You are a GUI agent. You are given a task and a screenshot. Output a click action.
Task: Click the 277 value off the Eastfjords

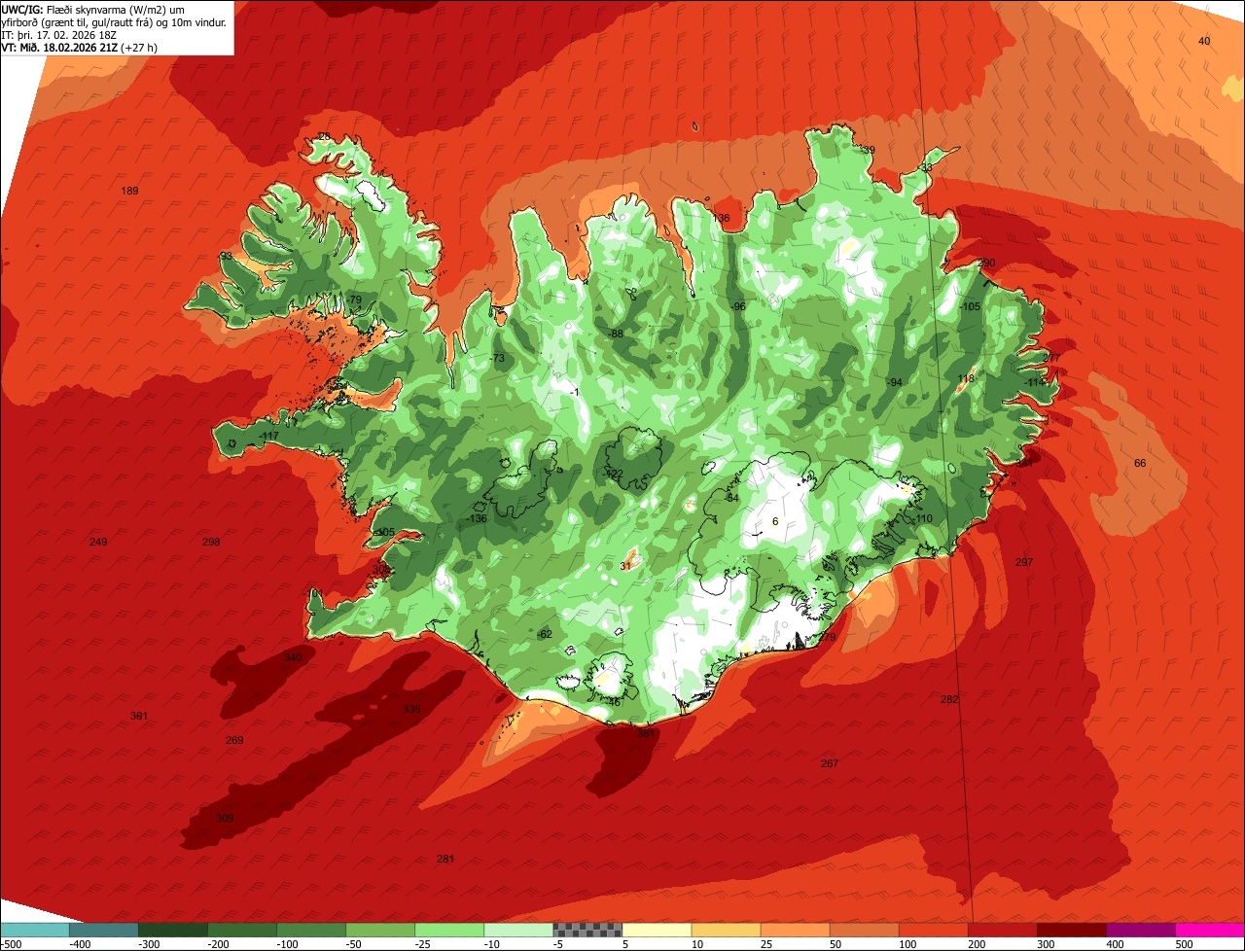click(x=1051, y=358)
